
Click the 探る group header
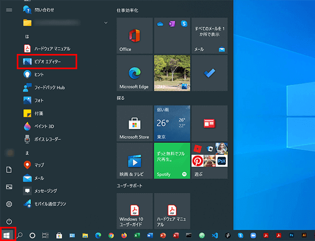click(x=121, y=98)
